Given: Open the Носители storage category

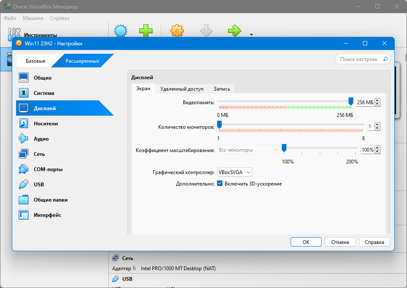Looking at the screenshot, I should click(x=65, y=124).
